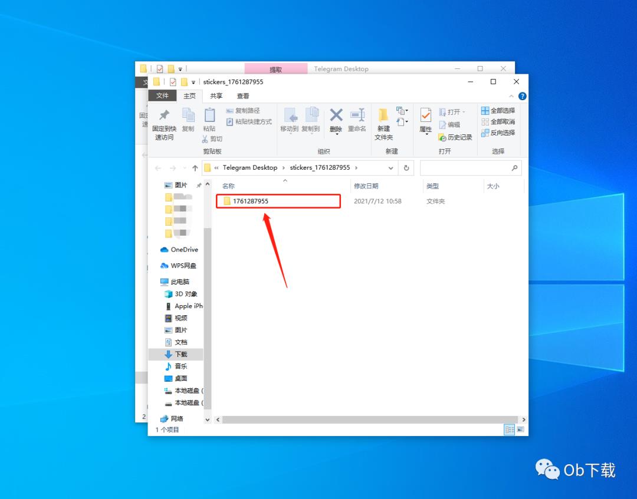Sort by the Name (名称) column header
Viewport: 637px width, 499px height.
click(228, 186)
